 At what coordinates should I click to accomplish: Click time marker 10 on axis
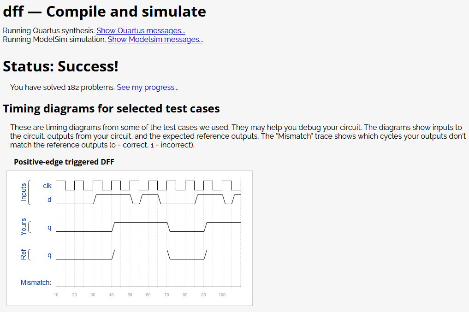[x=56, y=294]
